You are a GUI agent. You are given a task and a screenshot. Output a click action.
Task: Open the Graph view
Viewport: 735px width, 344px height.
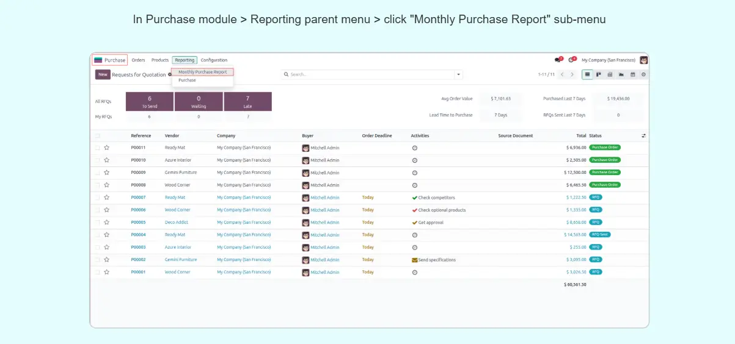621,74
